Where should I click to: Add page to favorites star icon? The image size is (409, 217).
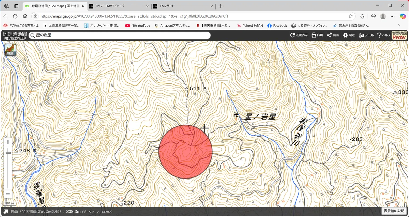(351, 16)
